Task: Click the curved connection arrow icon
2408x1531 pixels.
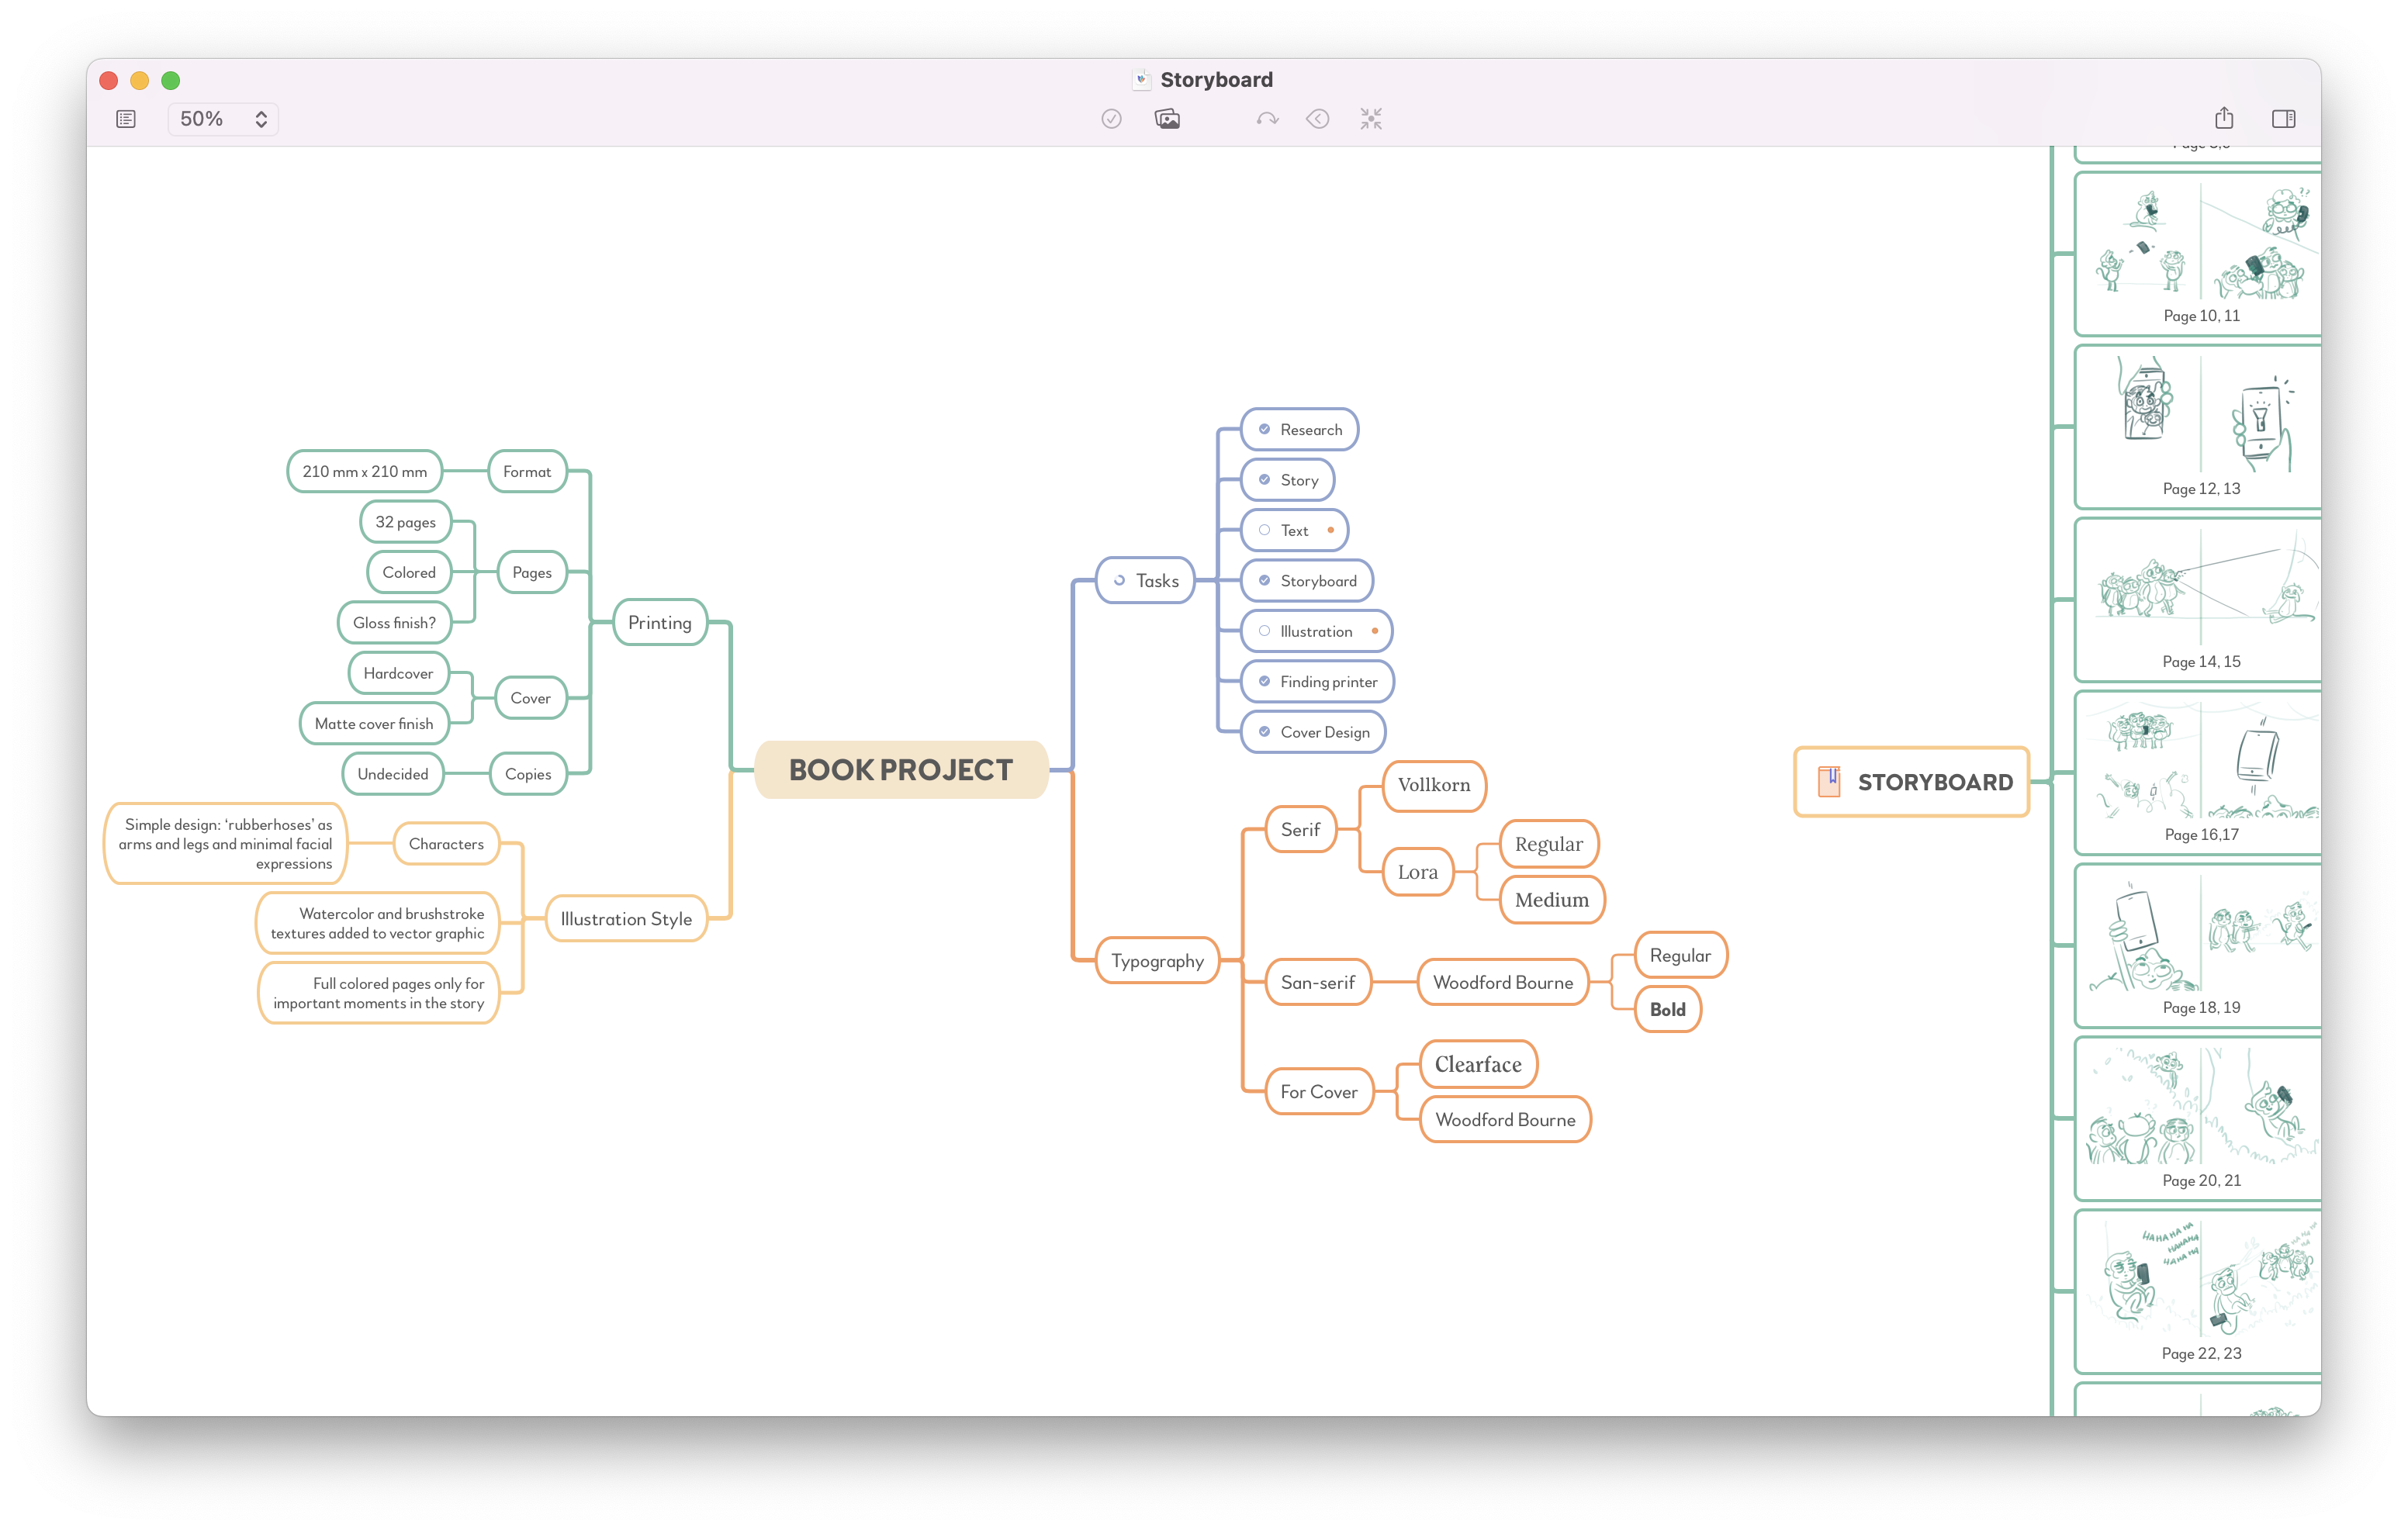Action: coord(1267,119)
